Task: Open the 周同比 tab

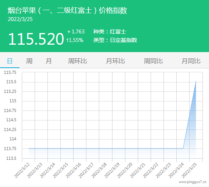Action: tap(153, 61)
